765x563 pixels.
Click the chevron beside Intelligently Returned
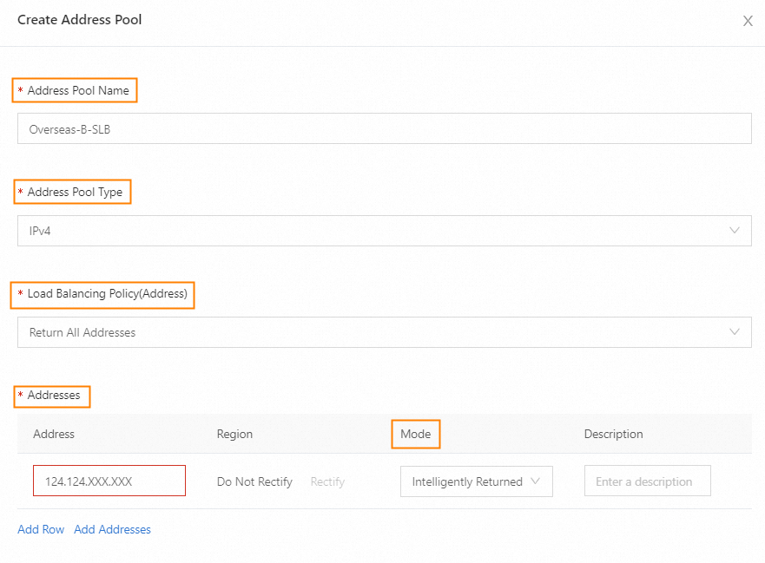click(x=535, y=481)
